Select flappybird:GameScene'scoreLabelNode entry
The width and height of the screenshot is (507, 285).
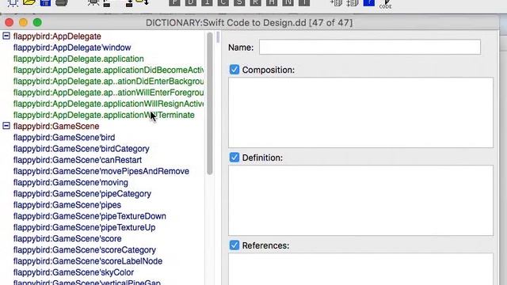pos(88,261)
